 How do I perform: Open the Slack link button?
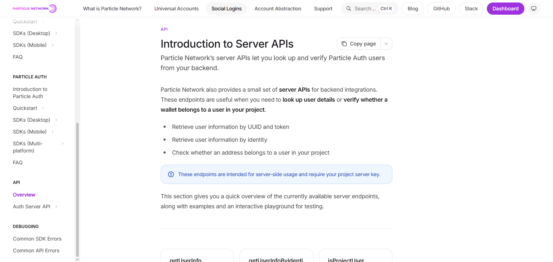[x=471, y=9]
